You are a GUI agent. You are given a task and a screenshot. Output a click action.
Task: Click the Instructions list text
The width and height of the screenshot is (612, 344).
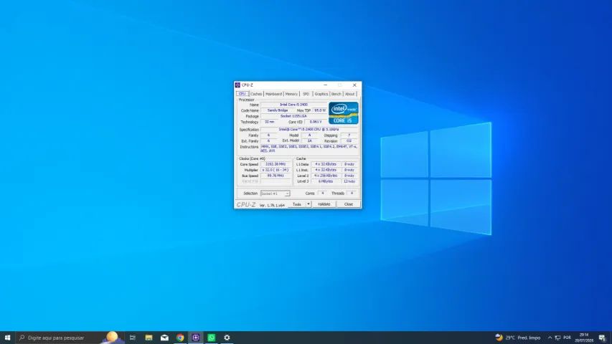309,148
